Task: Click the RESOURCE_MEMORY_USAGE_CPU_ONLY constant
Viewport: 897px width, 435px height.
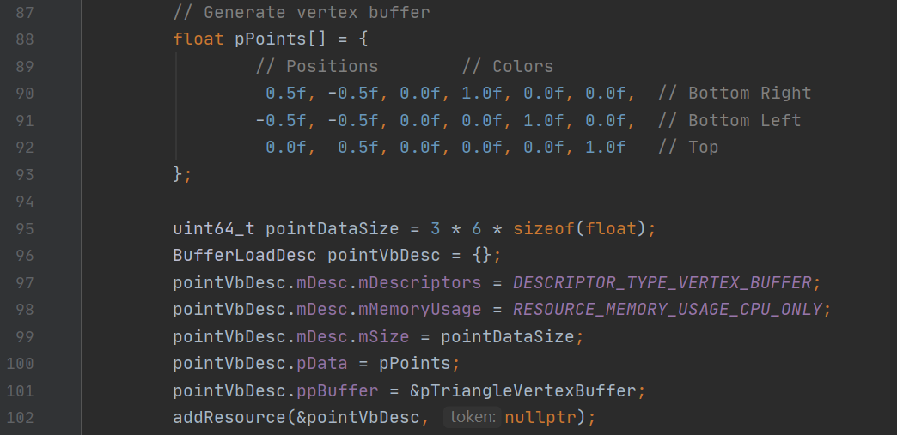Action: coord(667,310)
